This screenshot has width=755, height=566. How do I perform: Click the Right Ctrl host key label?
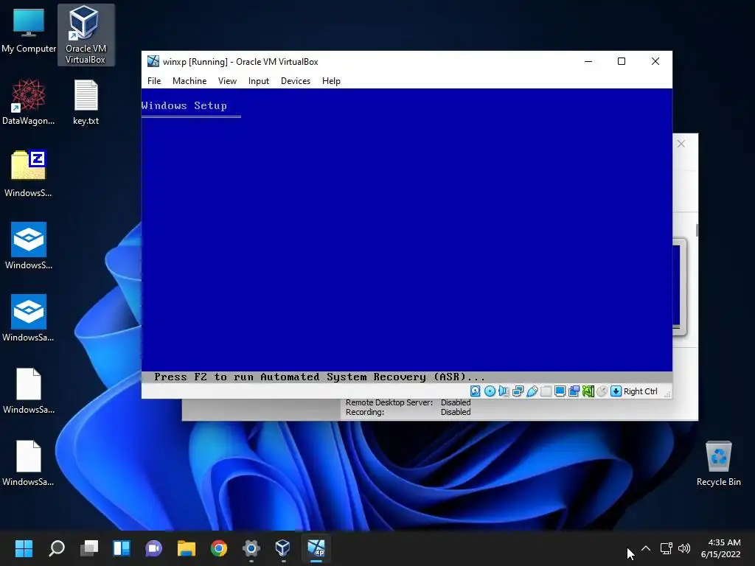(641, 391)
